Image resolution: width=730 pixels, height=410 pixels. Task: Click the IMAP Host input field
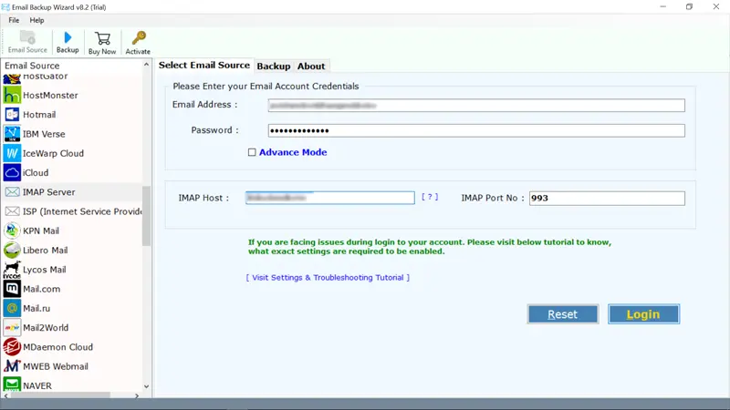[x=330, y=198]
